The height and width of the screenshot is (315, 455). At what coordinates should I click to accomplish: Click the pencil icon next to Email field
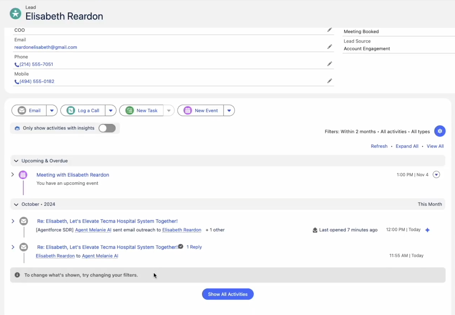(330, 47)
